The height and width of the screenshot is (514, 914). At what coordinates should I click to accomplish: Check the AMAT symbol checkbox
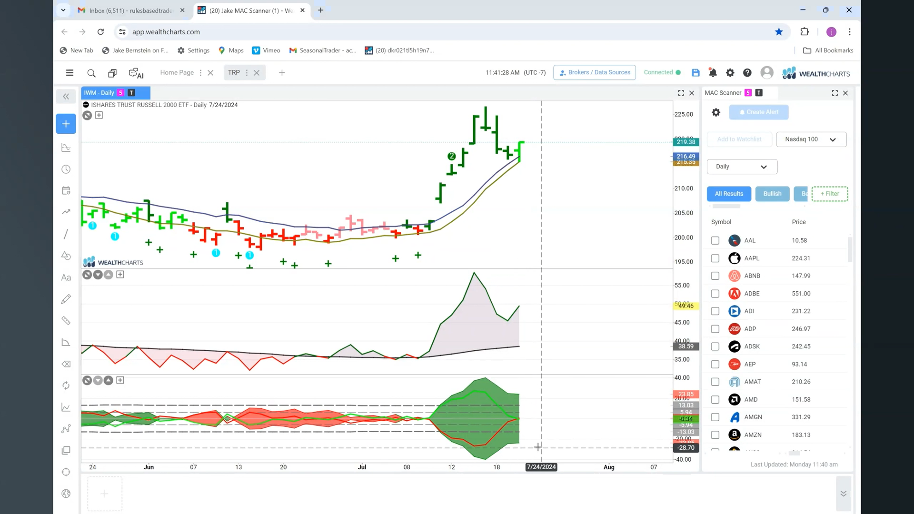tap(715, 382)
